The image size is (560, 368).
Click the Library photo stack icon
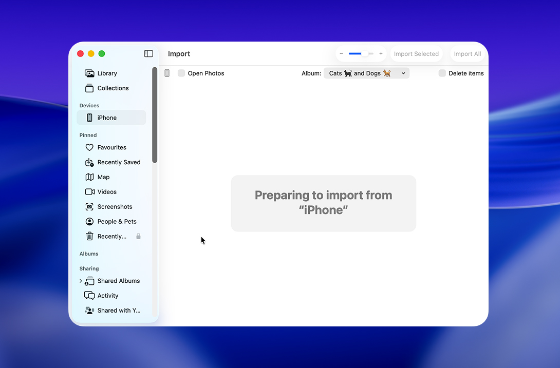89,73
